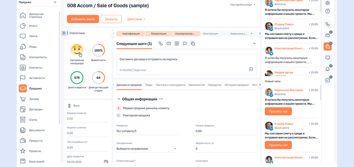Switch to the Продукты tab
Screen dimensions: 354x167
[215, 85]
